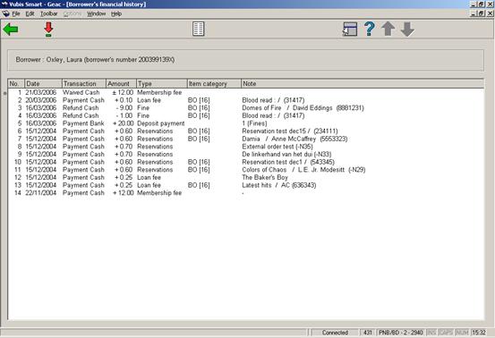Click the red down-arrow select icon
This screenshot has height=338, width=495.
coord(48,30)
